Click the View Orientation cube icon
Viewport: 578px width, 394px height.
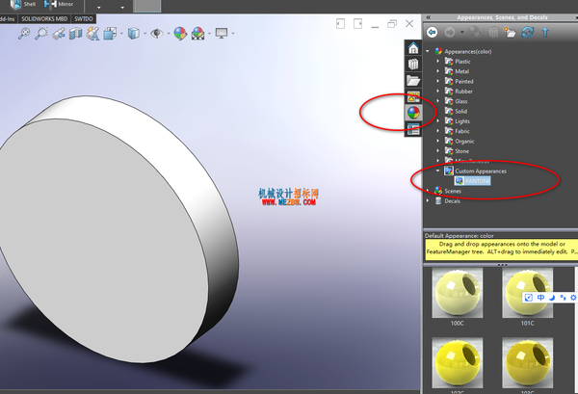click(x=110, y=34)
